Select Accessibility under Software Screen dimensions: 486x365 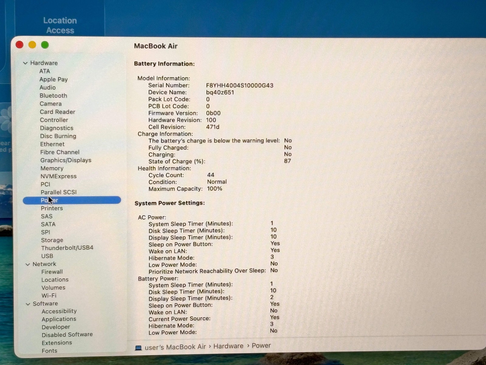click(x=59, y=311)
